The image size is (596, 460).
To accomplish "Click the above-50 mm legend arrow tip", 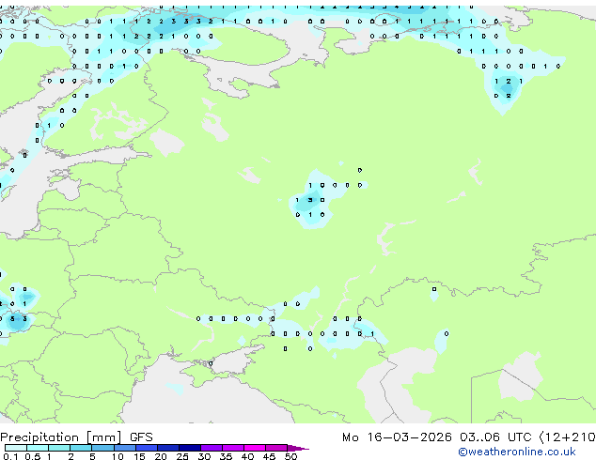I will tap(298, 448).
